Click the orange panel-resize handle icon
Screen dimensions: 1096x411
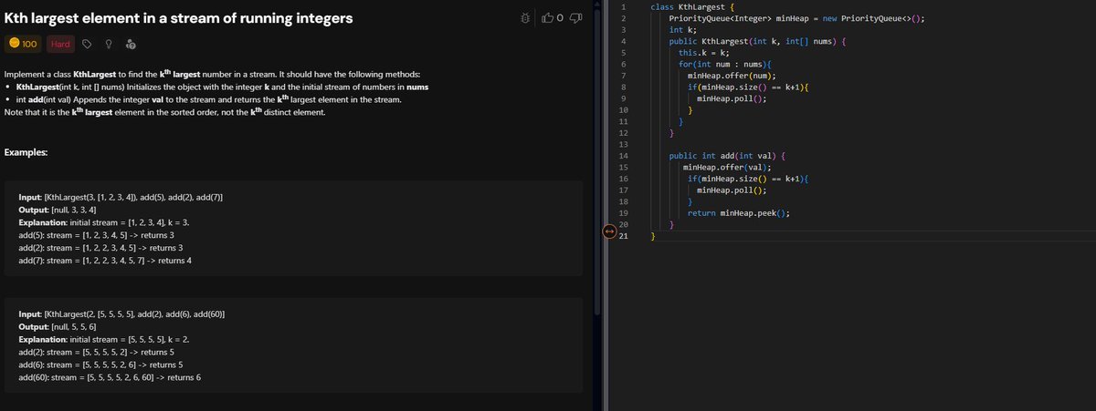[x=610, y=231]
